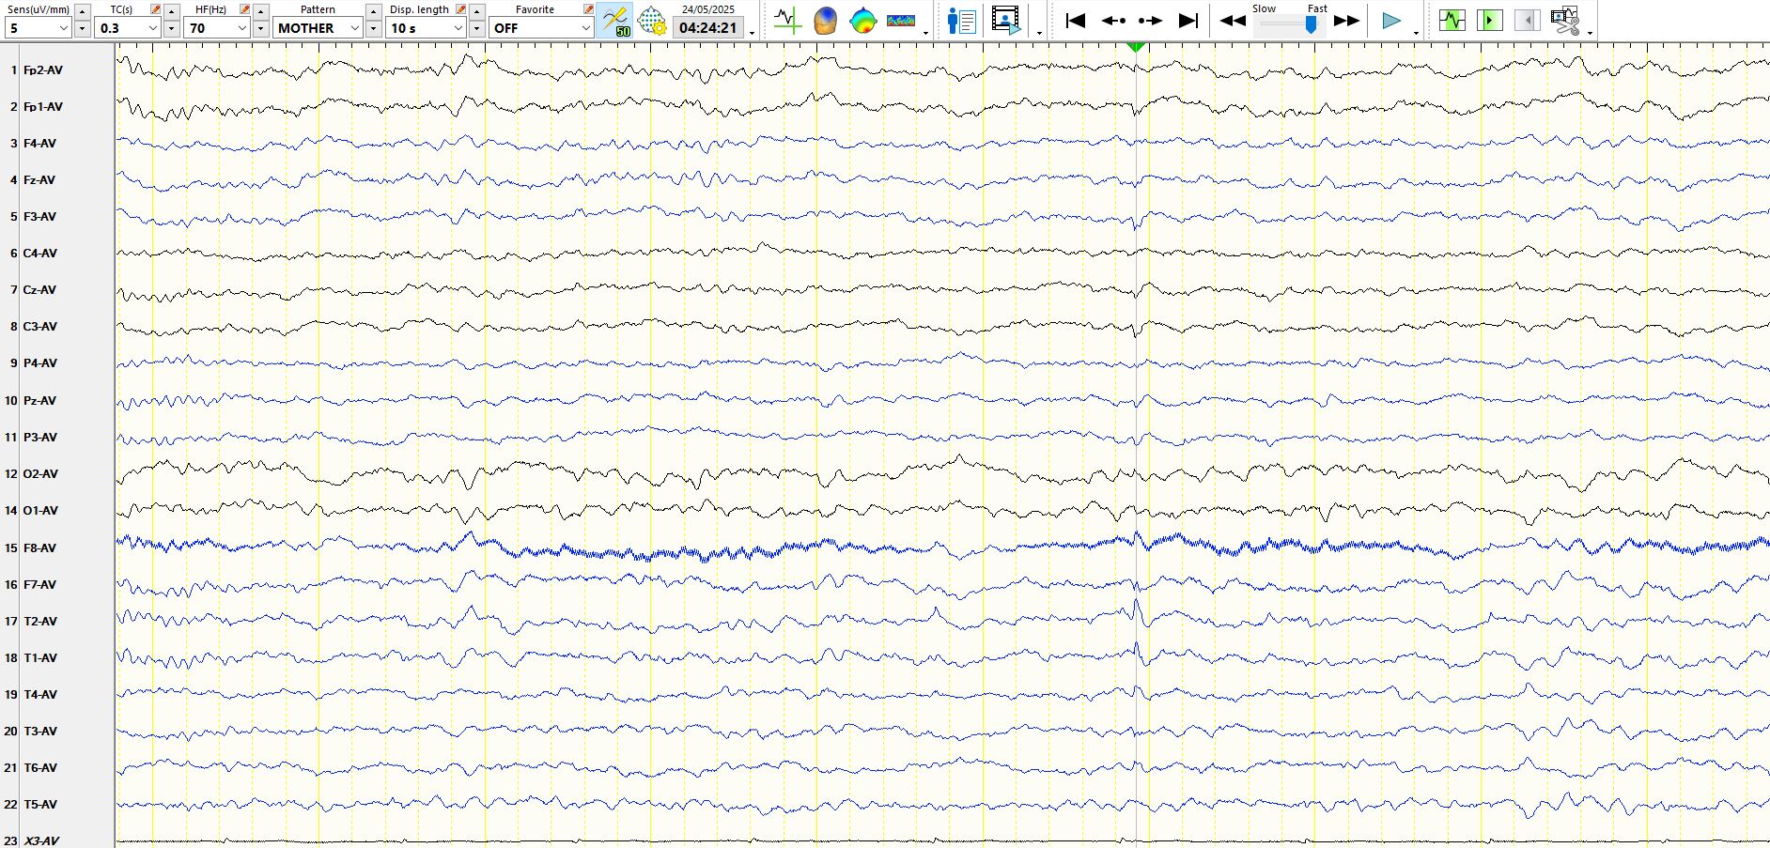Click the green cursor marker above the traces
1770x848 pixels.
coord(1136,47)
